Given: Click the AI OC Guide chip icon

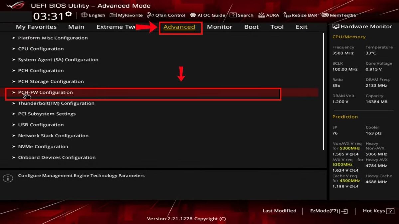Looking at the screenshot, I should pyautogui.click(x=193, y=15).
